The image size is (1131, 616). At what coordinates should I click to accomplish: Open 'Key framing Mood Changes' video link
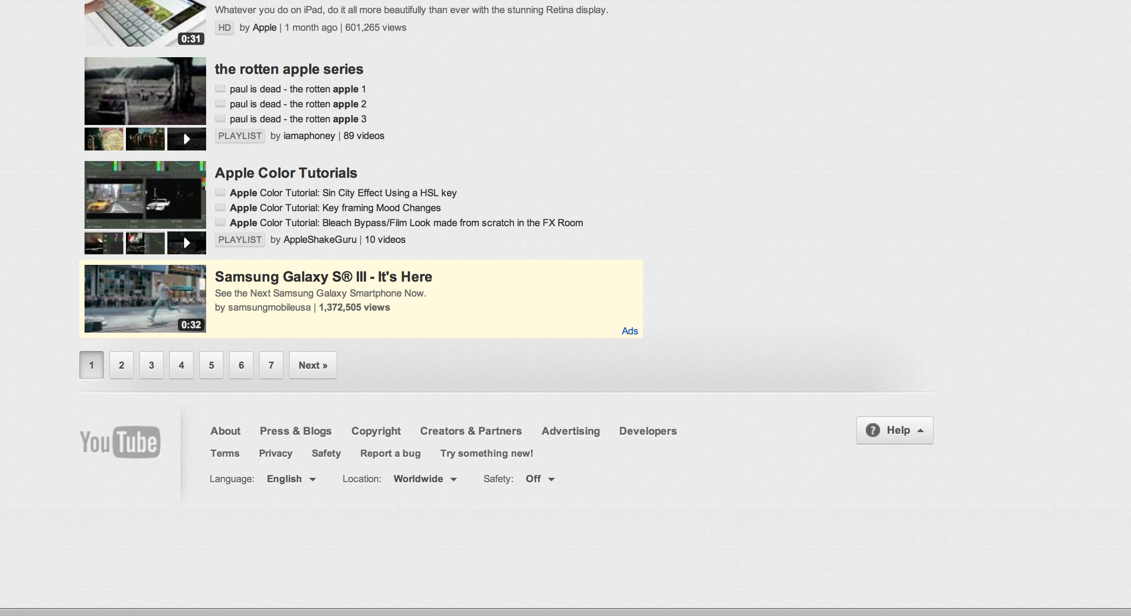pyautogui.click(x=335, y=208)
